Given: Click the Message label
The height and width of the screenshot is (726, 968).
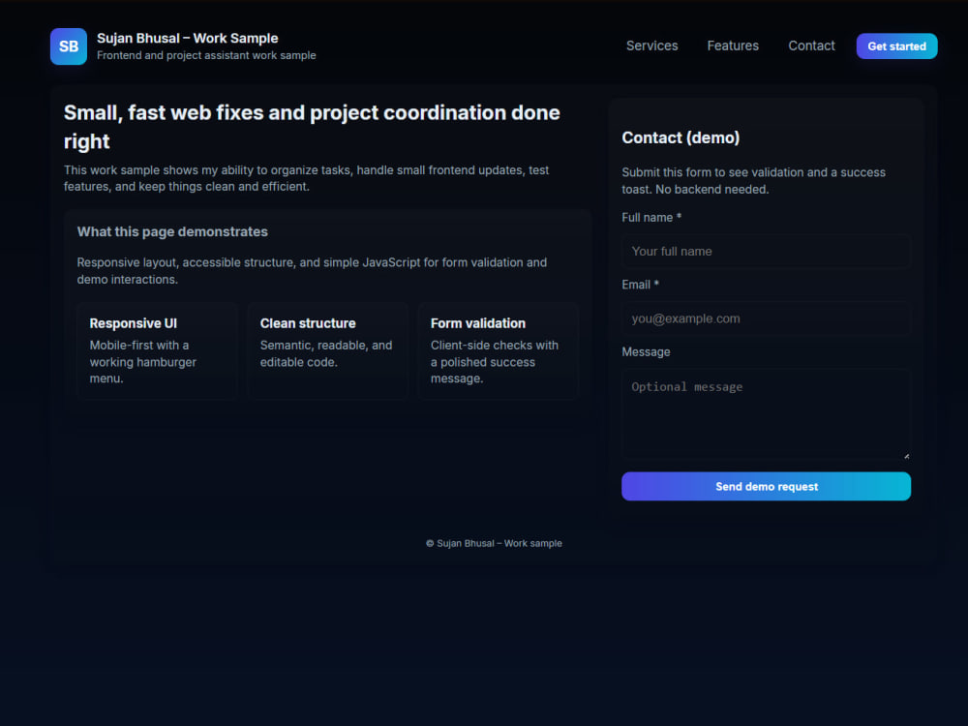Looking at the screenshot, I should point(646,352).
